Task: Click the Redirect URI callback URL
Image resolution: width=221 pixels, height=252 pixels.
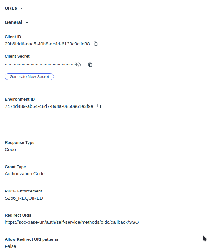Action: [72, 222]
